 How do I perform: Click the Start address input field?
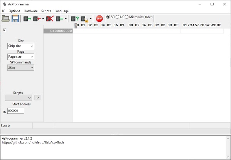(x=16, y=111)
